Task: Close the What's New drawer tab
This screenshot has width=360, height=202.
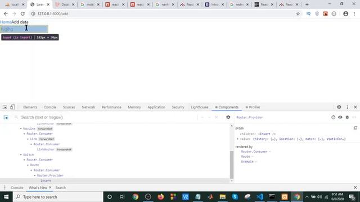Action: tap(50, 187)
